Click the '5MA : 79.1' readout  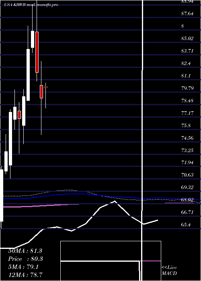point(23,267)
